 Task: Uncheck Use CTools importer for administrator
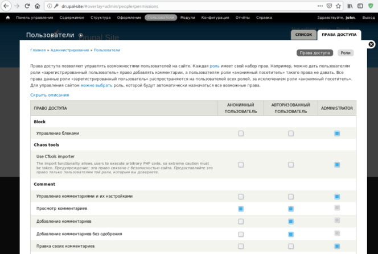tap(337, 165)
